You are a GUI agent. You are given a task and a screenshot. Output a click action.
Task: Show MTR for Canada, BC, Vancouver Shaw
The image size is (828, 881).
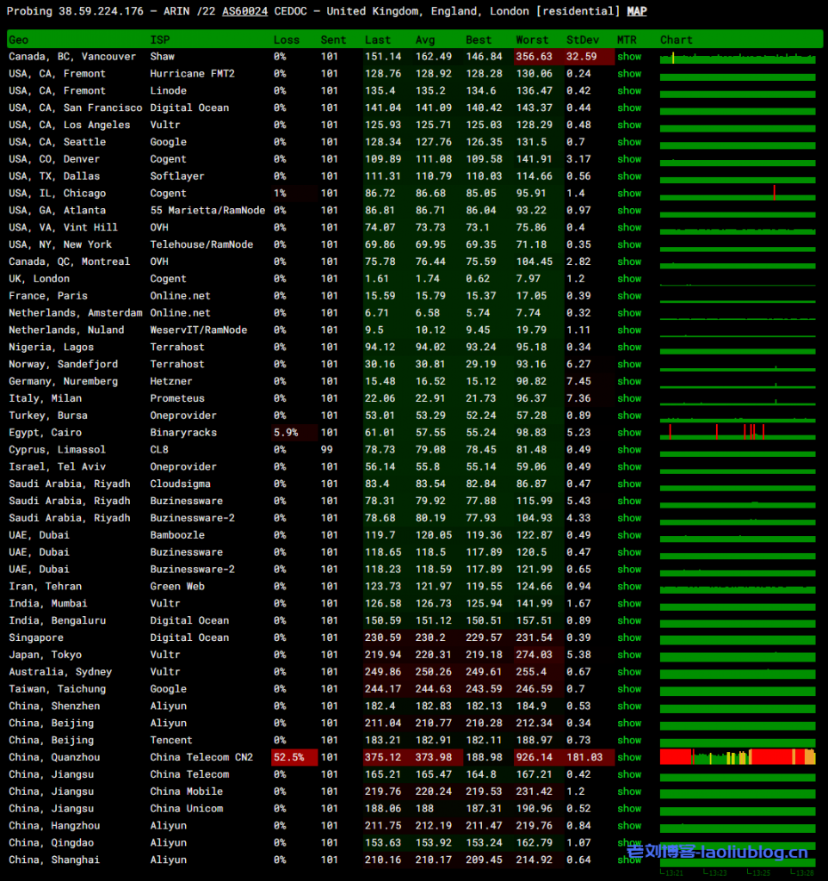point(629,57)
